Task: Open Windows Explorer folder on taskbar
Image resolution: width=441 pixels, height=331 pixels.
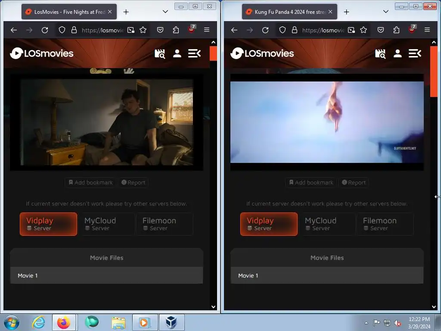Action: coord(118,322)
